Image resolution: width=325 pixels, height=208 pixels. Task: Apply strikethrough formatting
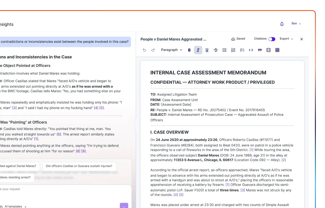click(215, 50)
